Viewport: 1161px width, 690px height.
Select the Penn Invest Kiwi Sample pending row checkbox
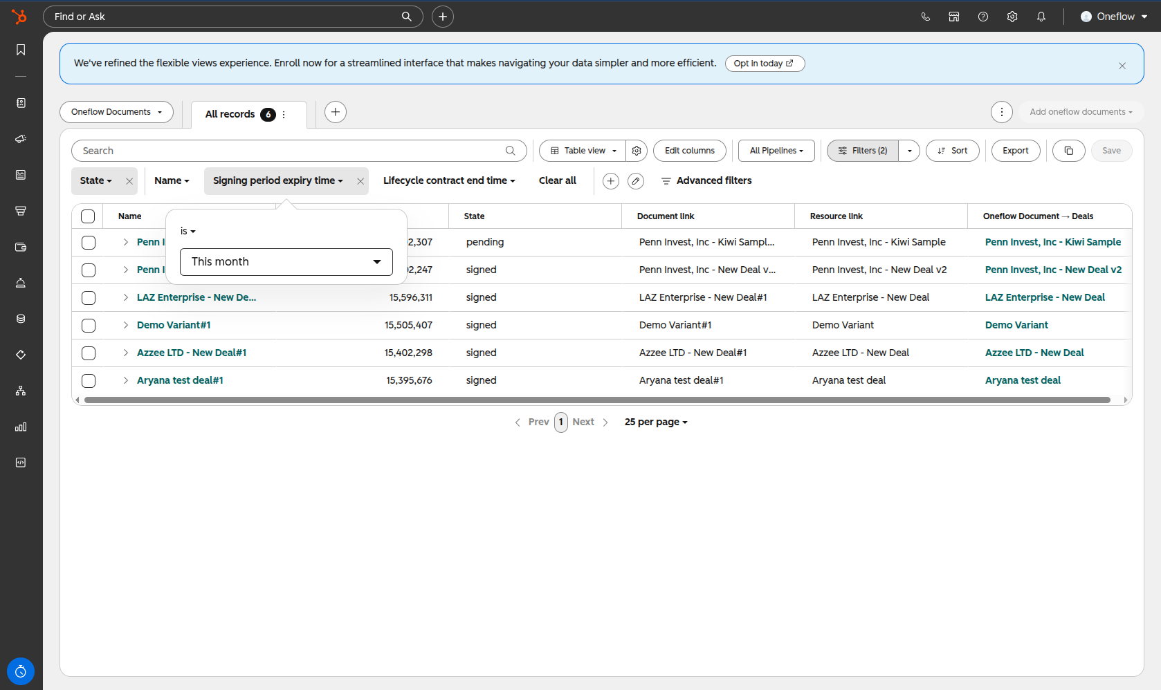coord(89,243)
